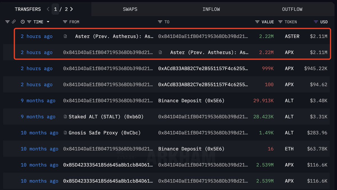This screenshot has width=337, height=190.
Task: Switch to the OUTFLOW tab
Action: (292, 9)
